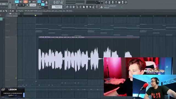Click the piano roll toolbar icon

[74, 7]
